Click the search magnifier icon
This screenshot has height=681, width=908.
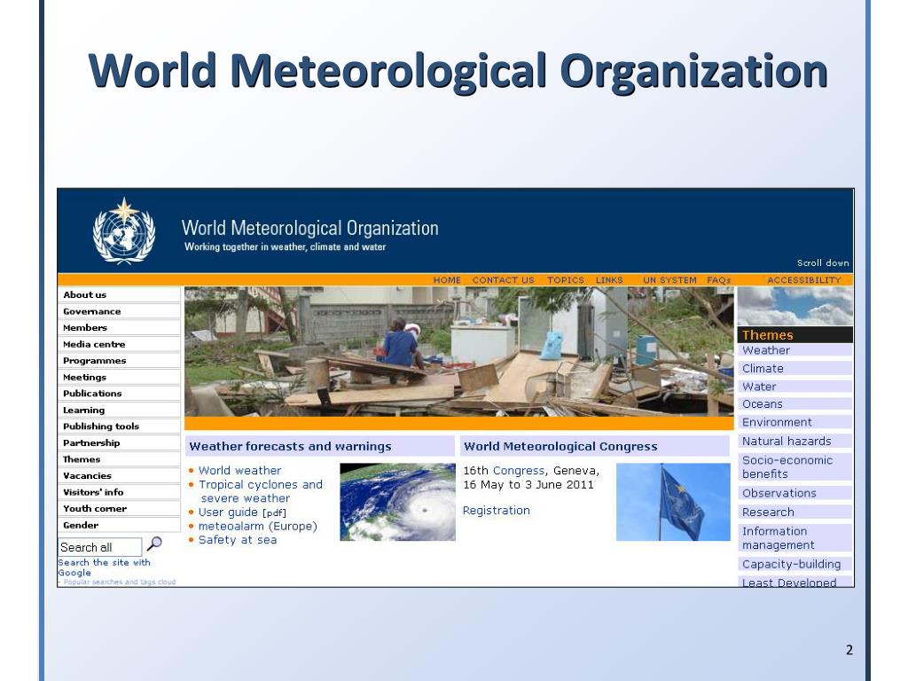(154, 544)
